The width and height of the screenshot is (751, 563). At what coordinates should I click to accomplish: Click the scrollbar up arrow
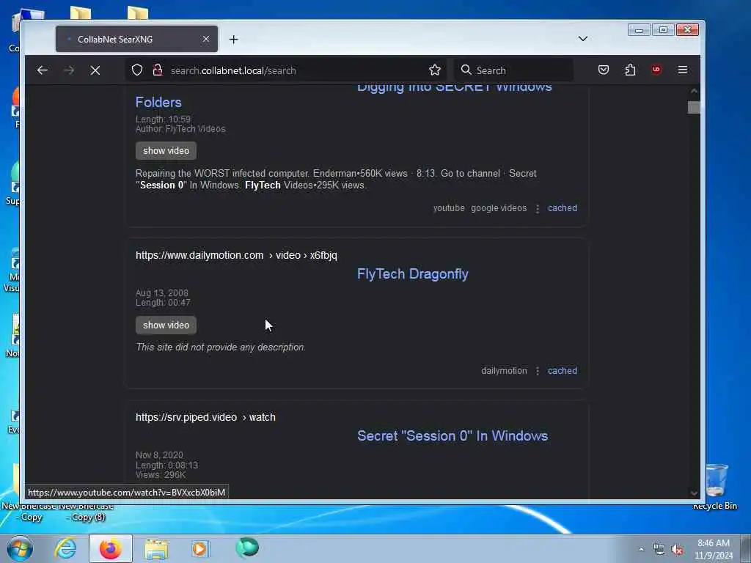694,91
